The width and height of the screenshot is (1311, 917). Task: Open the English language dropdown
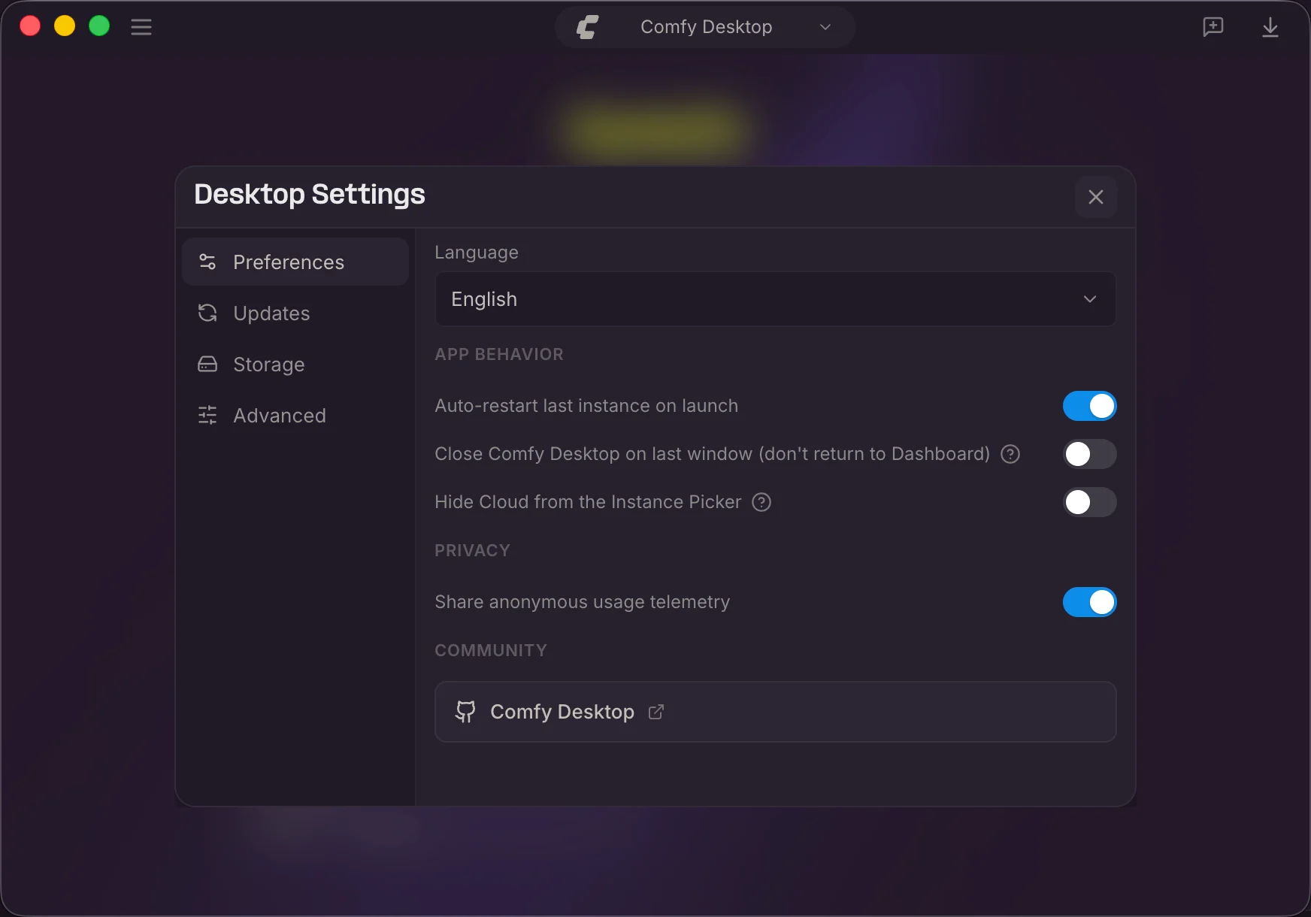pyautogui.click(x=775, y=299)
